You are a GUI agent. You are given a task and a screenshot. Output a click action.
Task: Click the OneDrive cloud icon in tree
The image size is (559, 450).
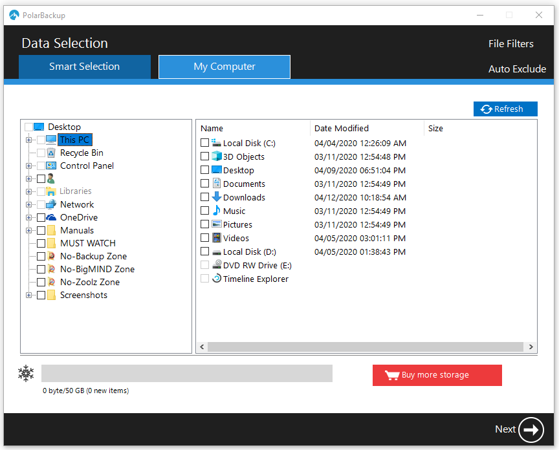[51, 217]
